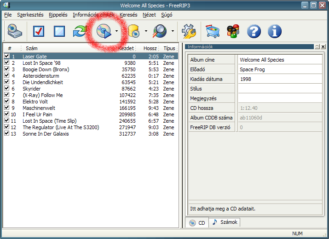329x239 pixels.
Task: Uncheck track 5 Die Undendlichkeit
Action: click(7, 82)
